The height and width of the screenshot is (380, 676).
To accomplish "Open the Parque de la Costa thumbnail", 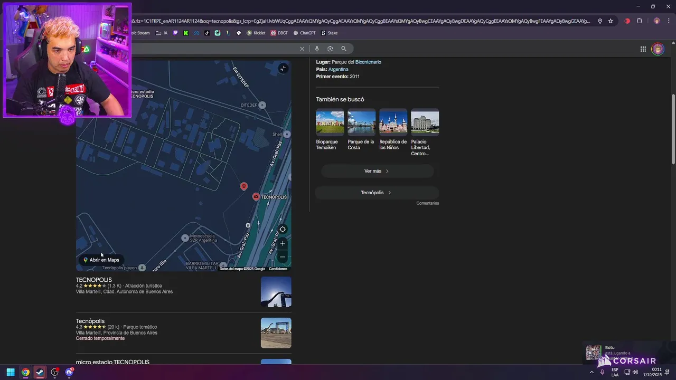I will [x=361, y=122].
